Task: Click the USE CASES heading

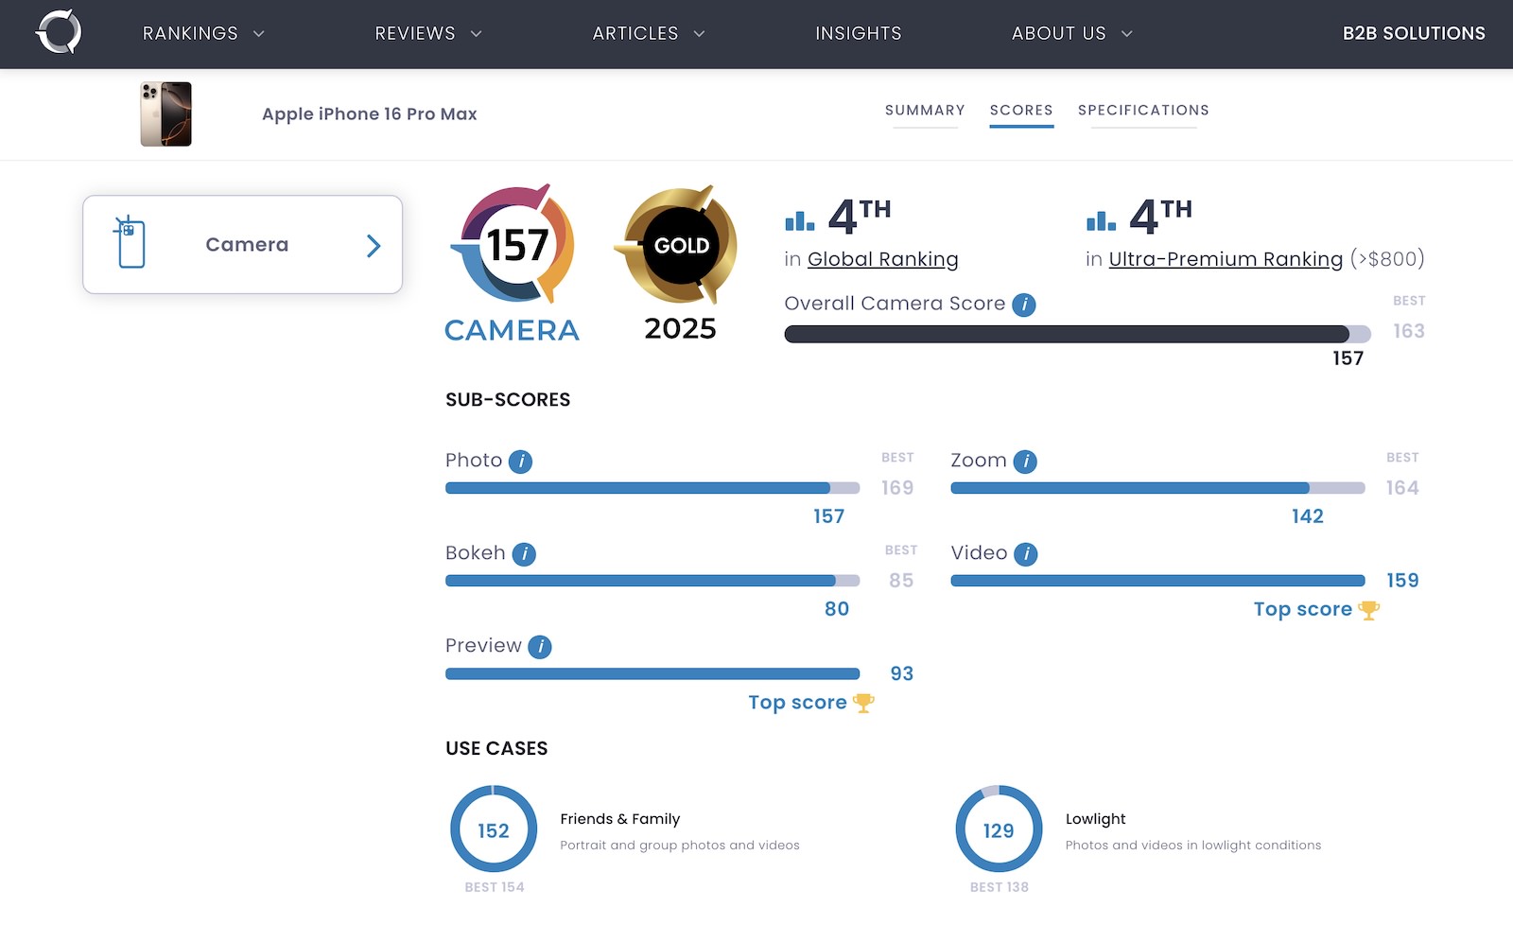Action: pos(496,748)
